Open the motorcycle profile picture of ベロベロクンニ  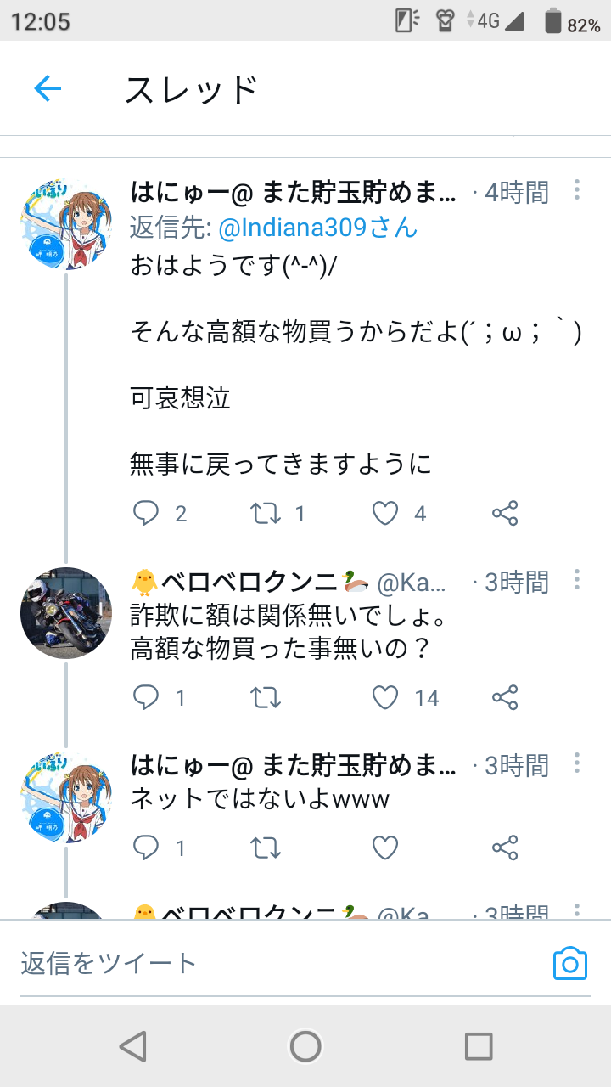[x=65, y=612]
